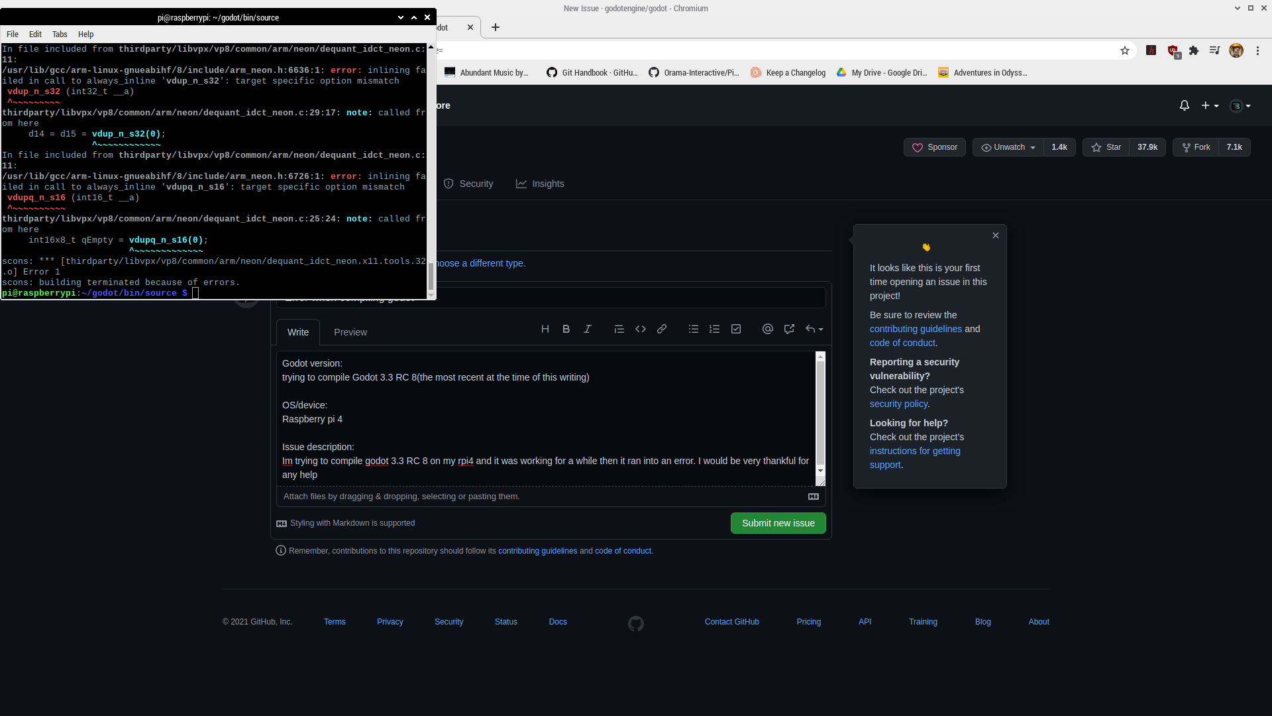Add a bulleted list

point(693,329)
